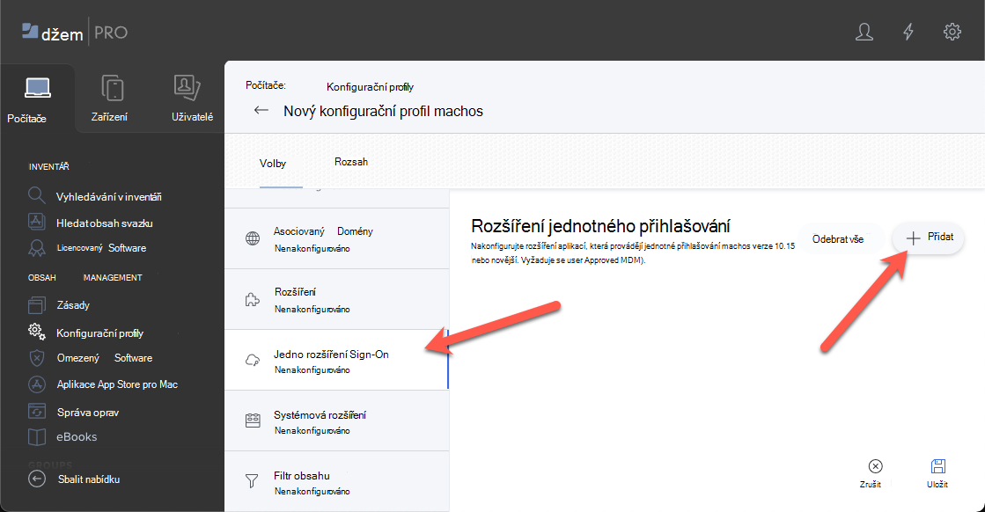Screen dimensions: 985x512
Task: Save the profile with Uložit
Action: 937,472
